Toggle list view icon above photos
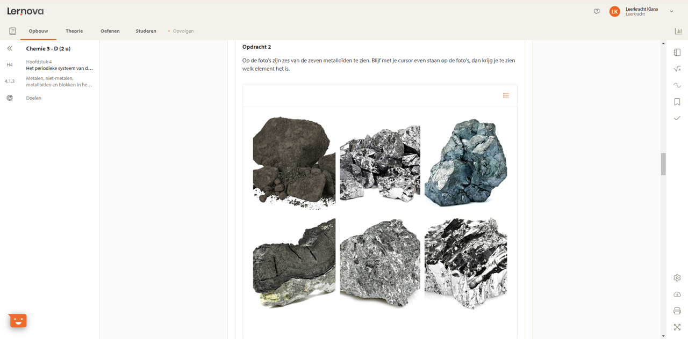 [506, 95]
